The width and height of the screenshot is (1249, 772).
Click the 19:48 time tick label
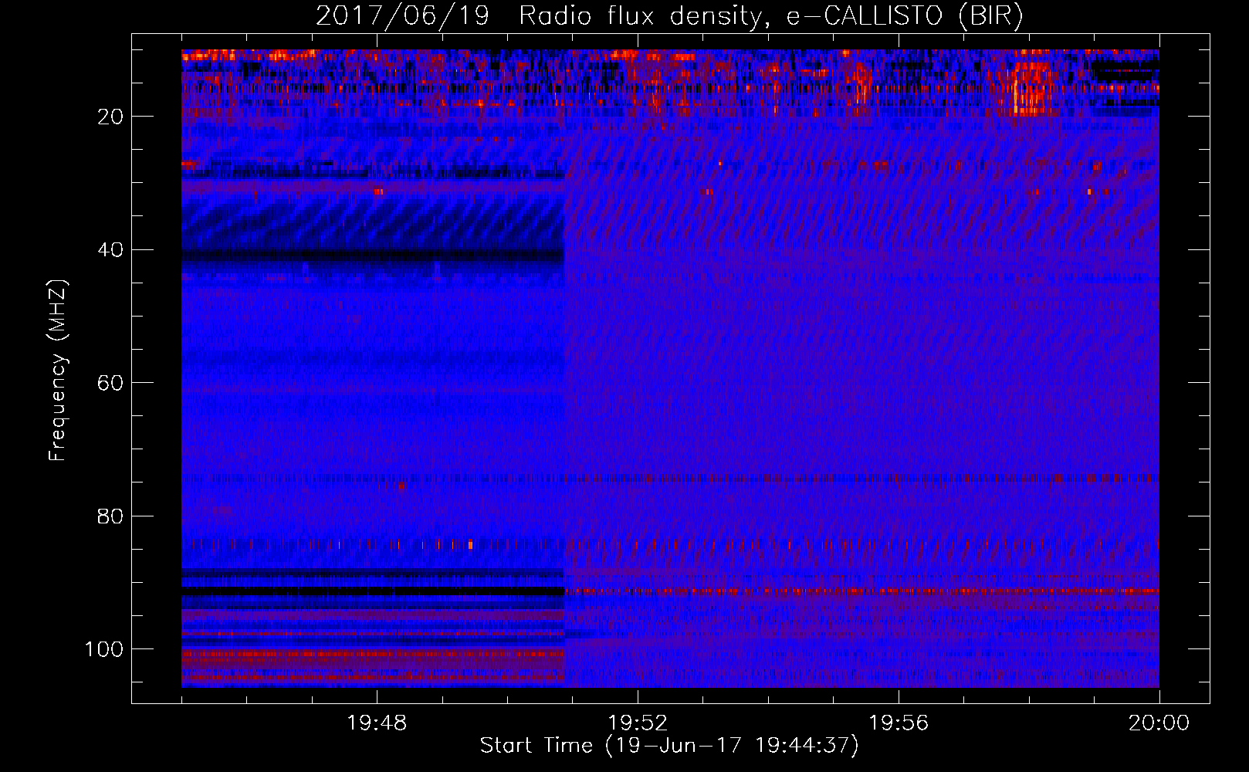[x=377, y=723]
